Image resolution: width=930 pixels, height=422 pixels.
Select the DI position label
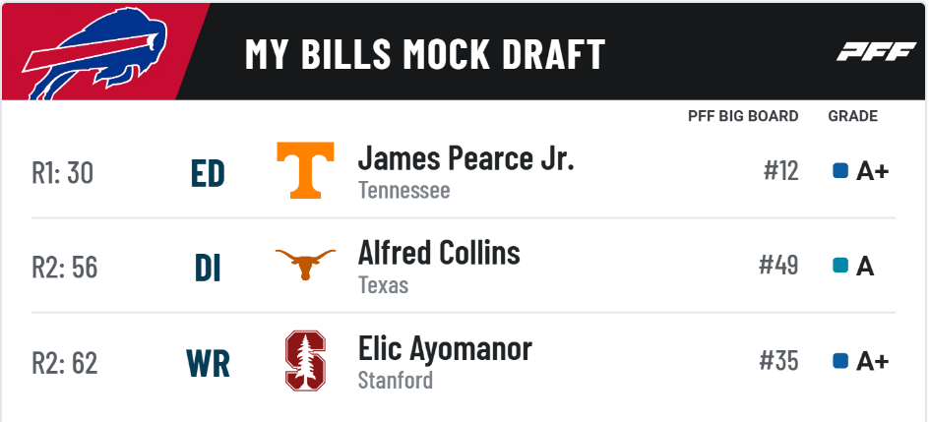point(208,269)
